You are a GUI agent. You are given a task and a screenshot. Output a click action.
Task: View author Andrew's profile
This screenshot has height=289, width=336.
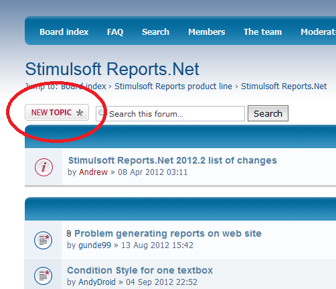pyautogui.click(x=93, y=172)
